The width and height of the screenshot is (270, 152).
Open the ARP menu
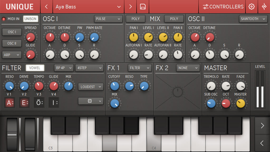point(12,55)
